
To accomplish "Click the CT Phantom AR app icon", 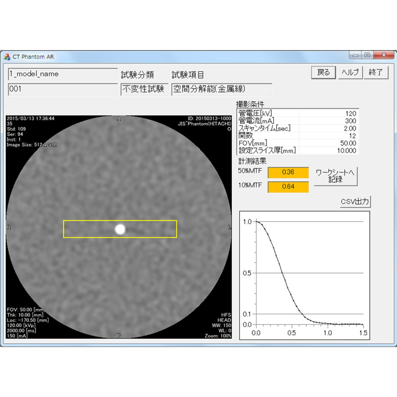I will click(x=7, y=57).
